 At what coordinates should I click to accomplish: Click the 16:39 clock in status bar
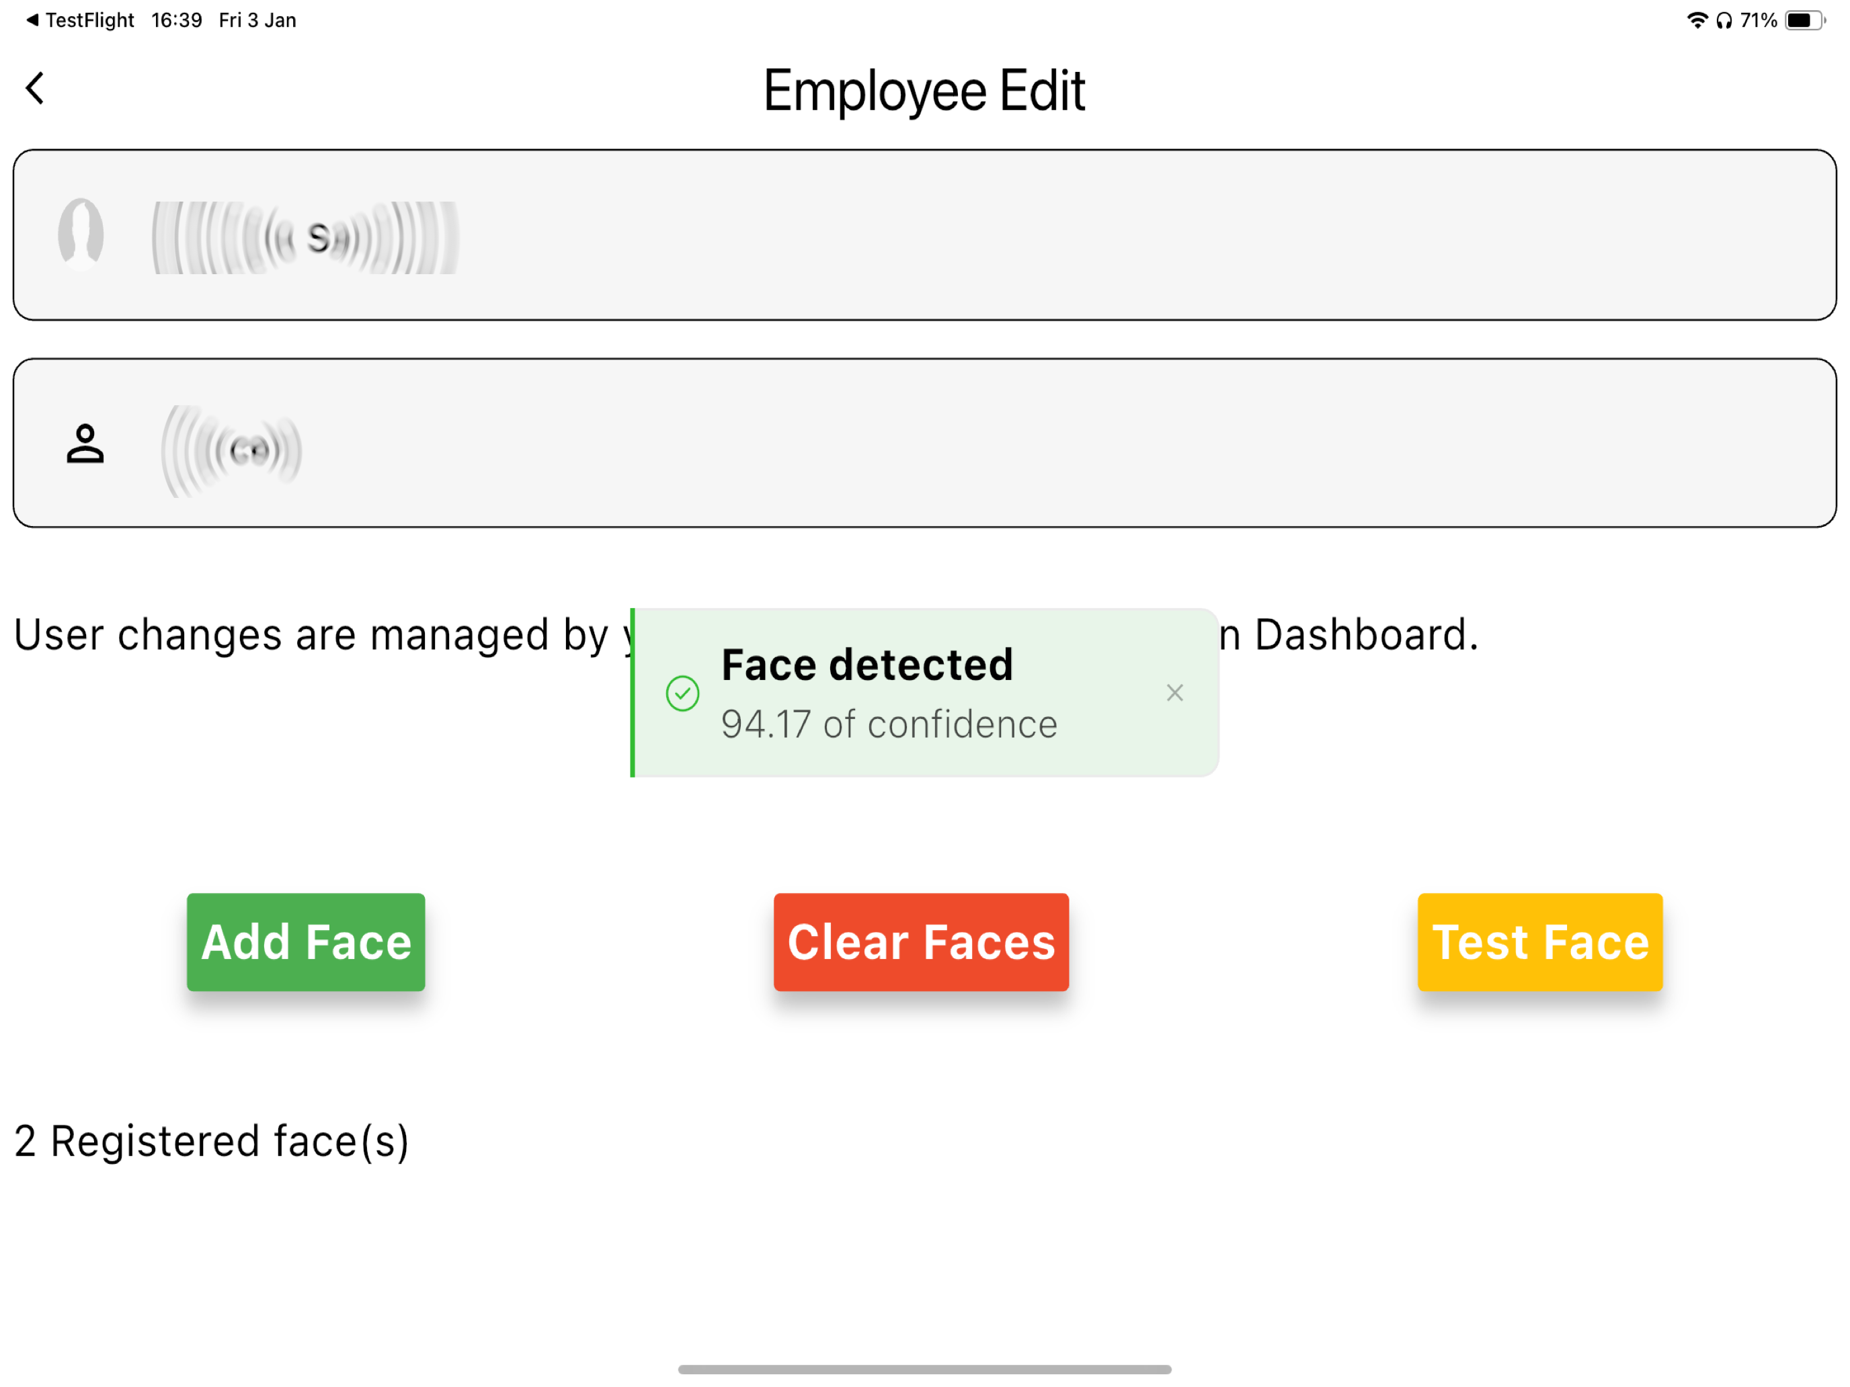(x=177, y=20)
